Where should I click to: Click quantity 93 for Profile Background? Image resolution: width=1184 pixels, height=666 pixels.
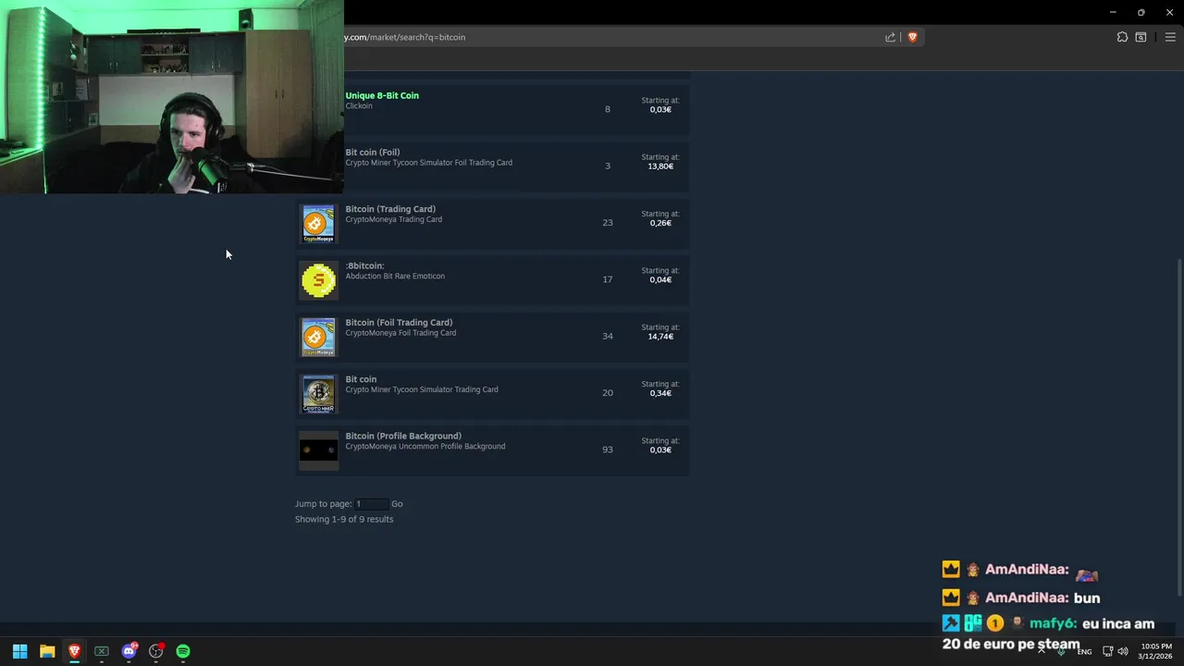[608, 450]
